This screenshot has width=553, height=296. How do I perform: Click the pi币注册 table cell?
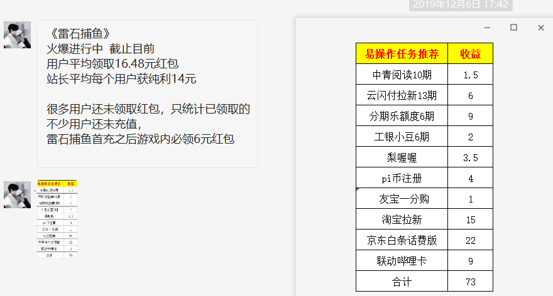(x=402, y=178)
